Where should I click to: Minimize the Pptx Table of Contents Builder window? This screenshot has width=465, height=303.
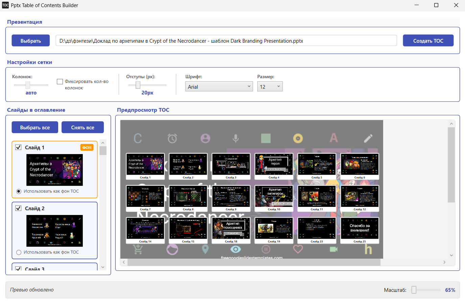click(417, 5)
